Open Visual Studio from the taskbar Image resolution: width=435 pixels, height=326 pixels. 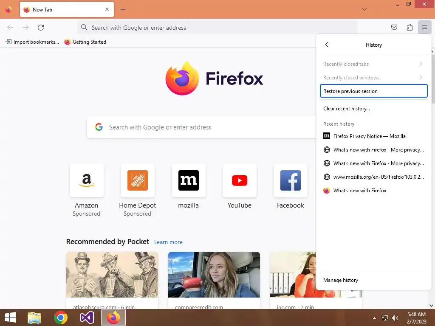pos(87,318)
